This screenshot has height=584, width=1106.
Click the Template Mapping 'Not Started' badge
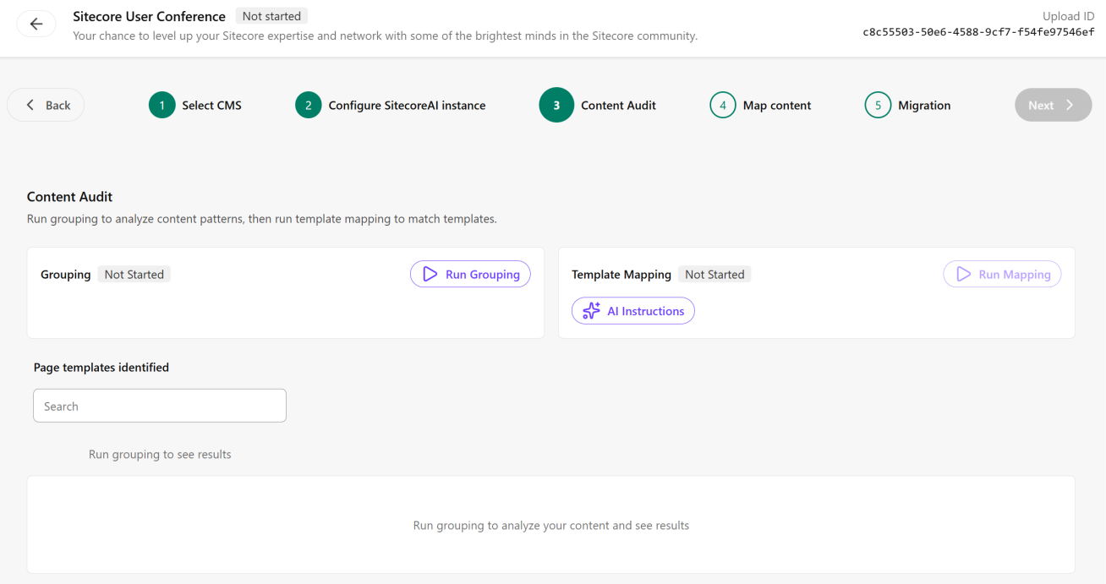[715, 274]
